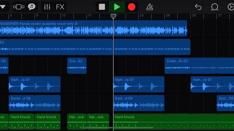Start playback with the green Play button

point(117,7)
